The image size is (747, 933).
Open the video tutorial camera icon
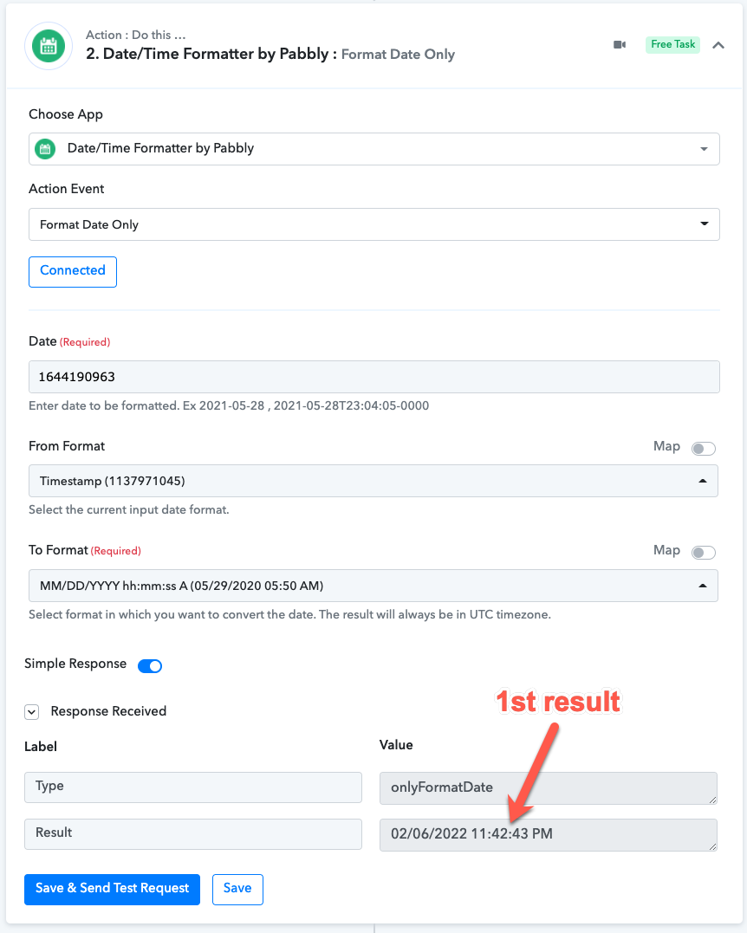(x=620, y=45)
